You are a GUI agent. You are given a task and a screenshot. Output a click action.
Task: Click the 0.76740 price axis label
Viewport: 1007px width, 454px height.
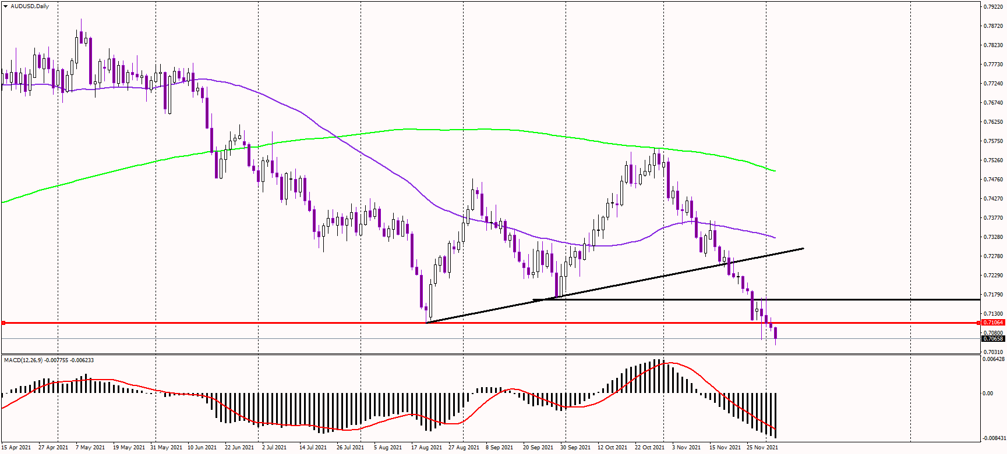[993, 103]
